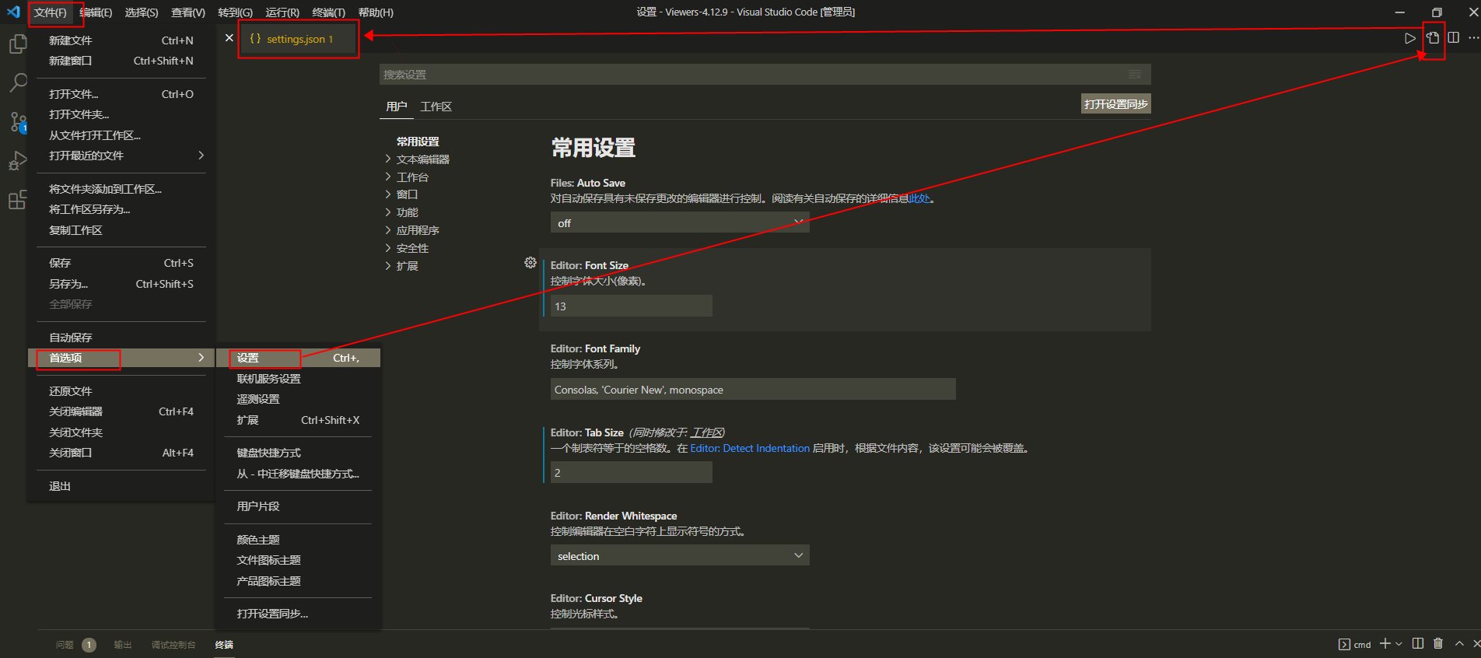The height and width of the screenshot is (658, 1481).
Task: Switch to the 调试控制台 panel tab
Action: coord(173,645)
